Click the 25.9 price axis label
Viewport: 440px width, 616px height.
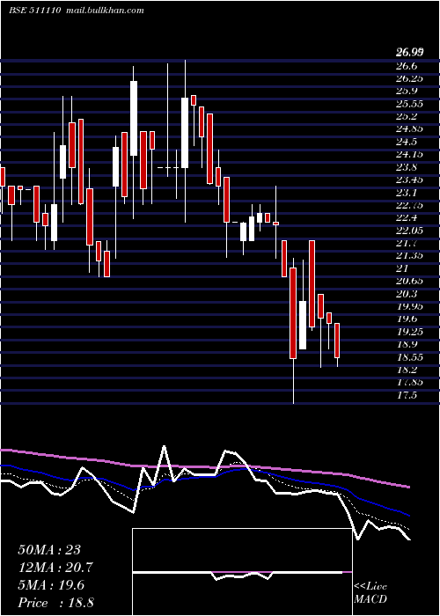407,91
